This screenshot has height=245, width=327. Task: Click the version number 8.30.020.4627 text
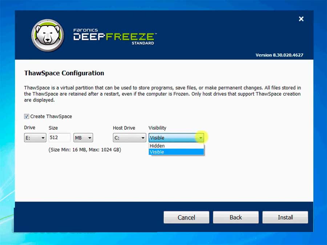[279, 55]
